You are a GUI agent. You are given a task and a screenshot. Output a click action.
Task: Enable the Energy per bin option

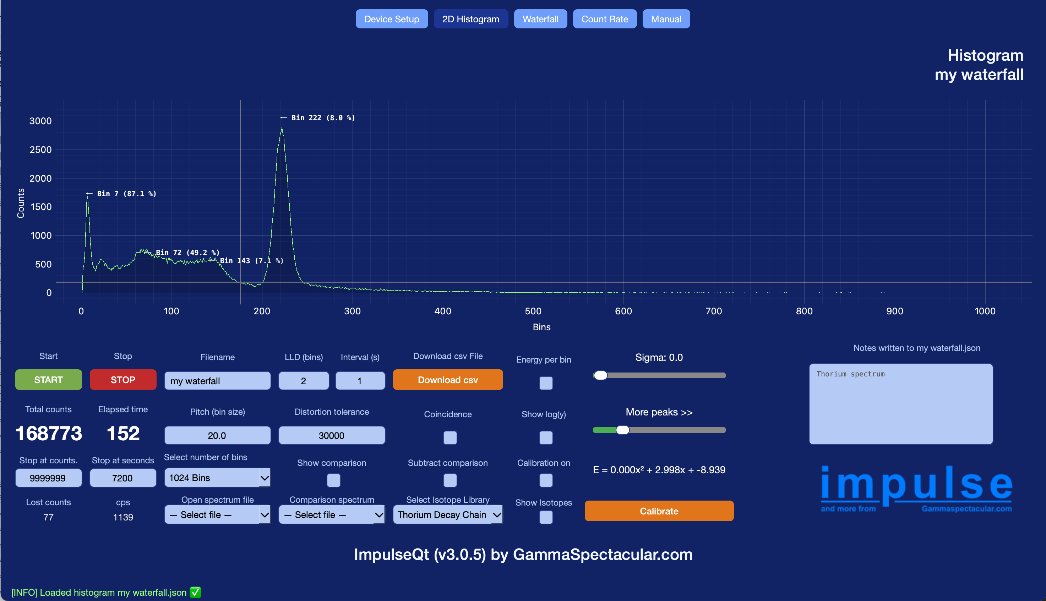[546, 384]
